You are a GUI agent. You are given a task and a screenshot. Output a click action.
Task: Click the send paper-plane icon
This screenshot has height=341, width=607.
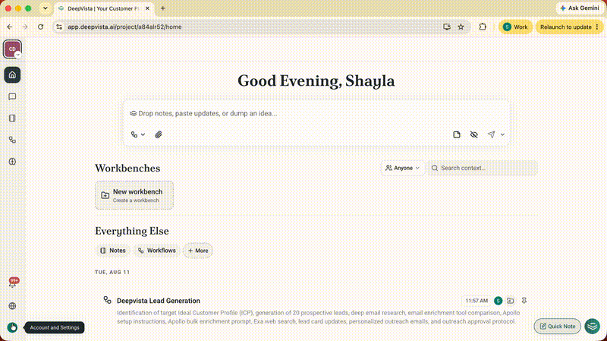[x=491, y=134]
